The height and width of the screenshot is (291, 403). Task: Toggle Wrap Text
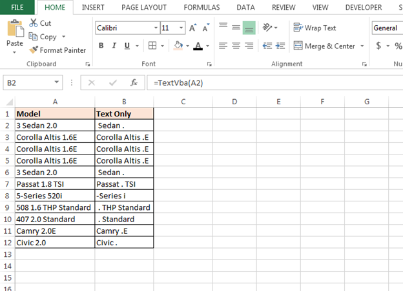315,28
